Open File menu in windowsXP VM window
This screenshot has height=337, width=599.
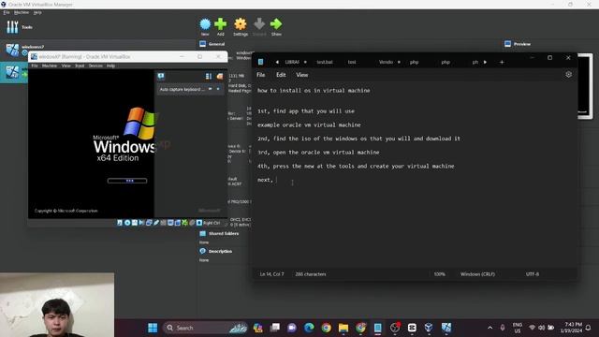point(35,66)
